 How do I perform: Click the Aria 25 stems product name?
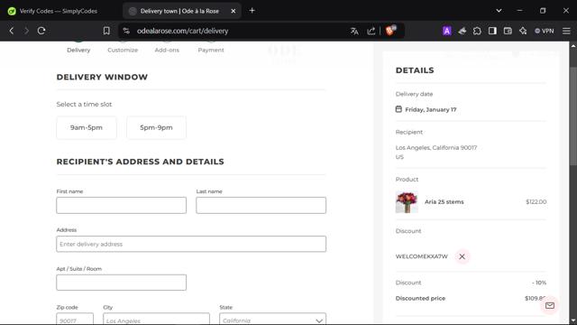coord(444,202)
